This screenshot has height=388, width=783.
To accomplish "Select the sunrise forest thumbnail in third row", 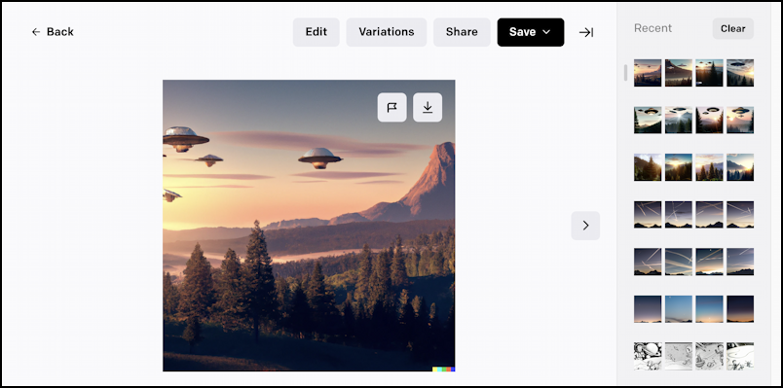I will [x=679, y=167].
